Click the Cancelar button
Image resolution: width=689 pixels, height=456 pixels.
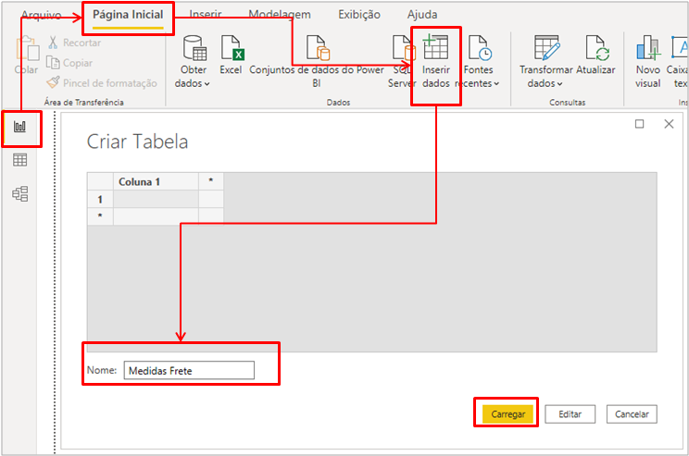pos(632,414)
